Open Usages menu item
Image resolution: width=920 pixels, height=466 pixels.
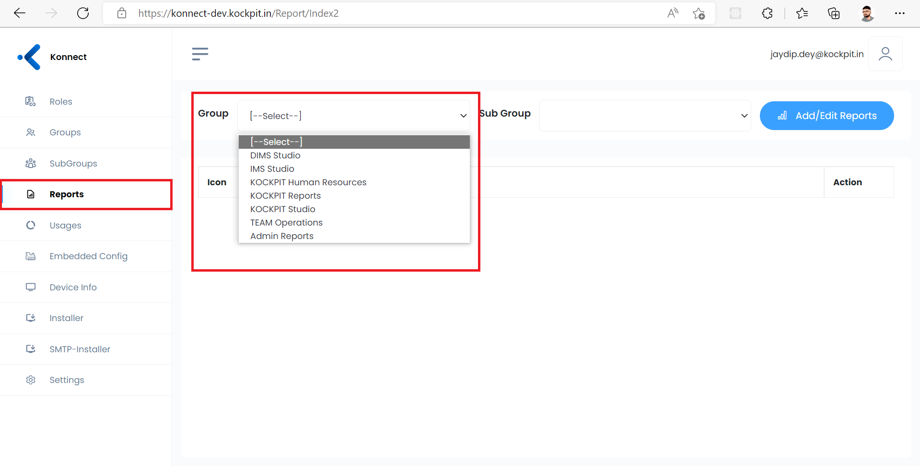coord(86,226)
